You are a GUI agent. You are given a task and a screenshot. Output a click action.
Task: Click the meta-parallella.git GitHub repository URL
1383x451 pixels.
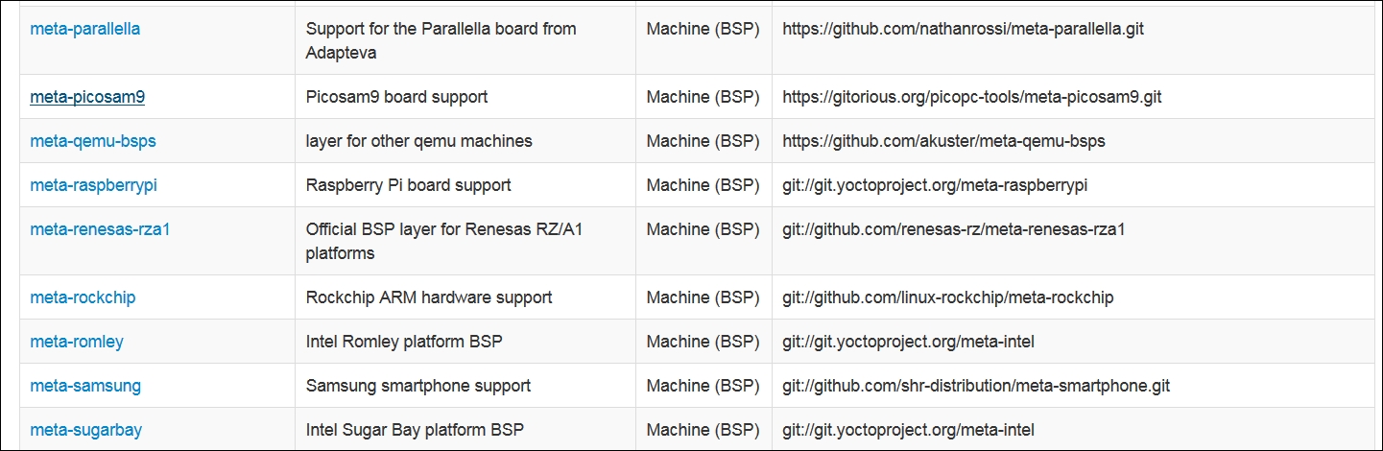point(963,29)
